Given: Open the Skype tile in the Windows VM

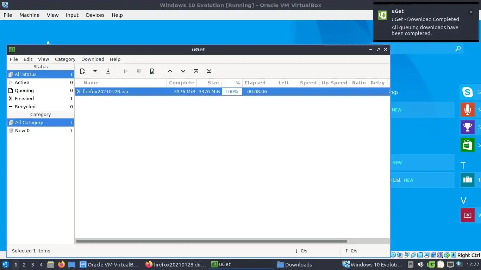Looking at the screenshot, I should pos(468,92).
